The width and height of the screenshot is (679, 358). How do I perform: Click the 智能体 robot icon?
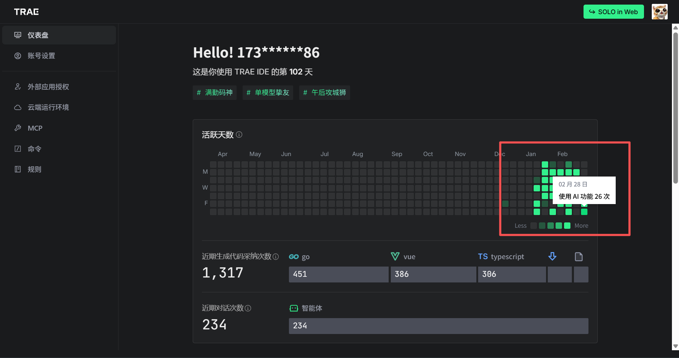[x=294, y=308]
